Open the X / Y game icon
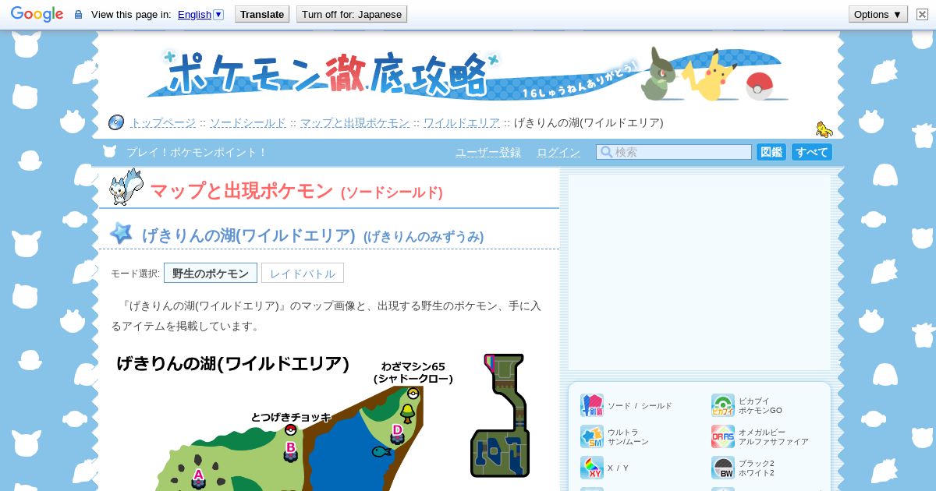Viewport: 936px width, 491px height. click(x=592, y=468)
